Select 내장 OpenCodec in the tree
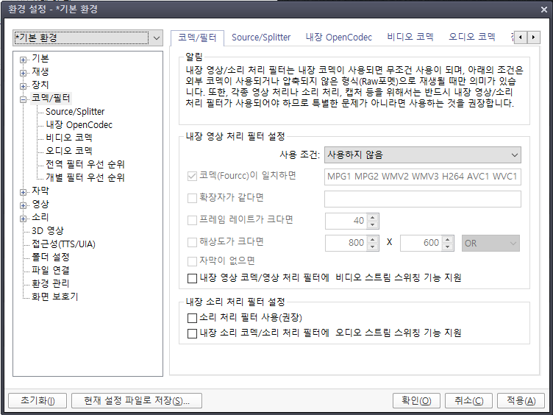 79,125
